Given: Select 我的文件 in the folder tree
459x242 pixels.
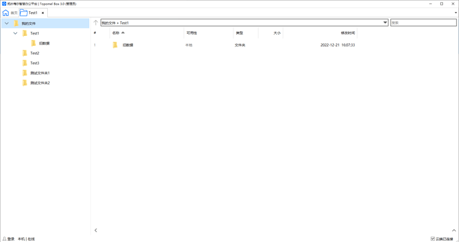Looking at the screenshot, I should [29, 23].
